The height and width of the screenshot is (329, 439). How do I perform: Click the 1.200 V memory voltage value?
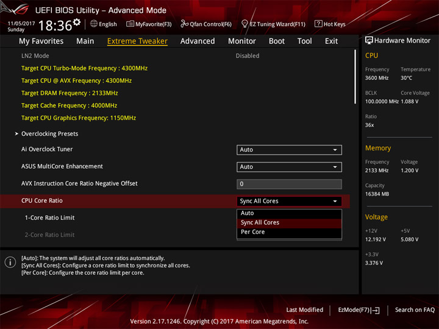tap(409, 171)
